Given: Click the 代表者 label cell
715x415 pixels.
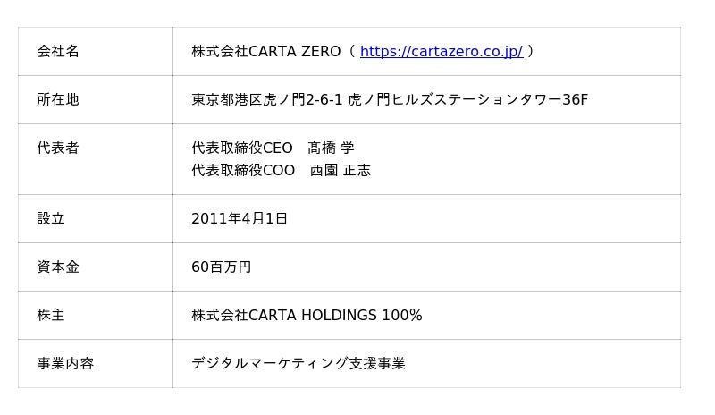Looking at the screenshot, I should tap(58, 148).
